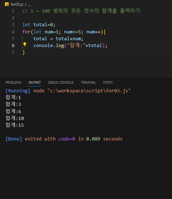
Task: Click line number 7 in the gutter
Action: click(13, 52)
